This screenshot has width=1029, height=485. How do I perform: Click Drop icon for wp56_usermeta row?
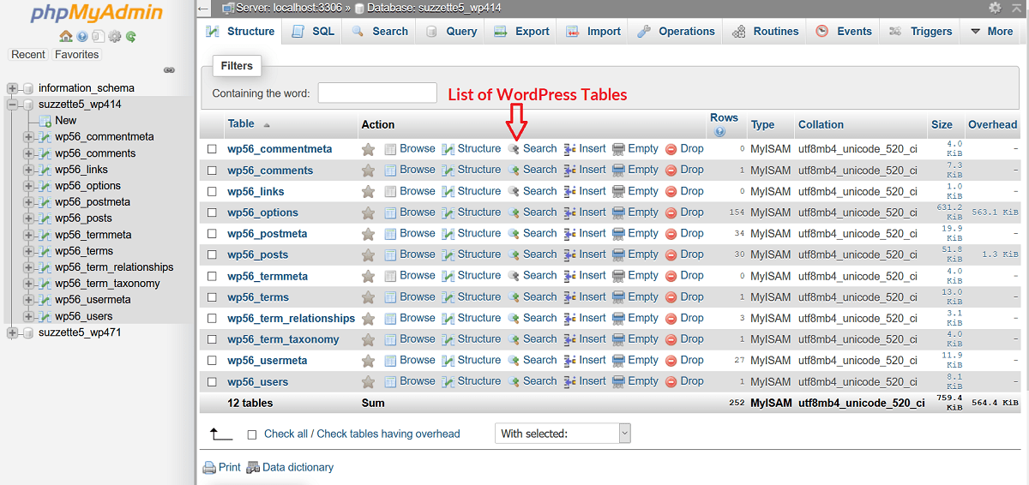click(671, 360)
